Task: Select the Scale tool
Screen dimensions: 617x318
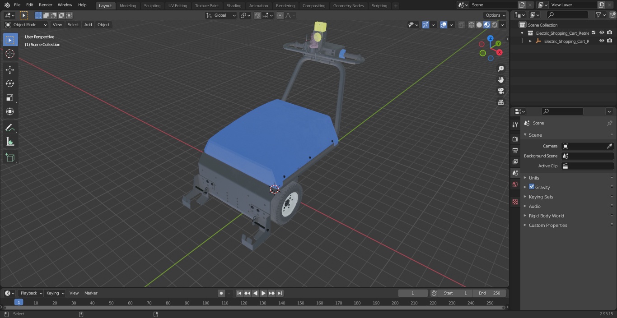Action: [x=10, y=97]
